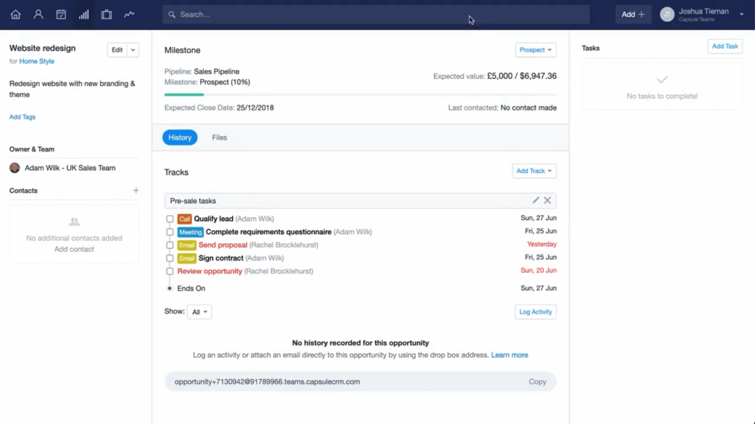
Task: Expand the Add Track dropdown
Action: 534,171
